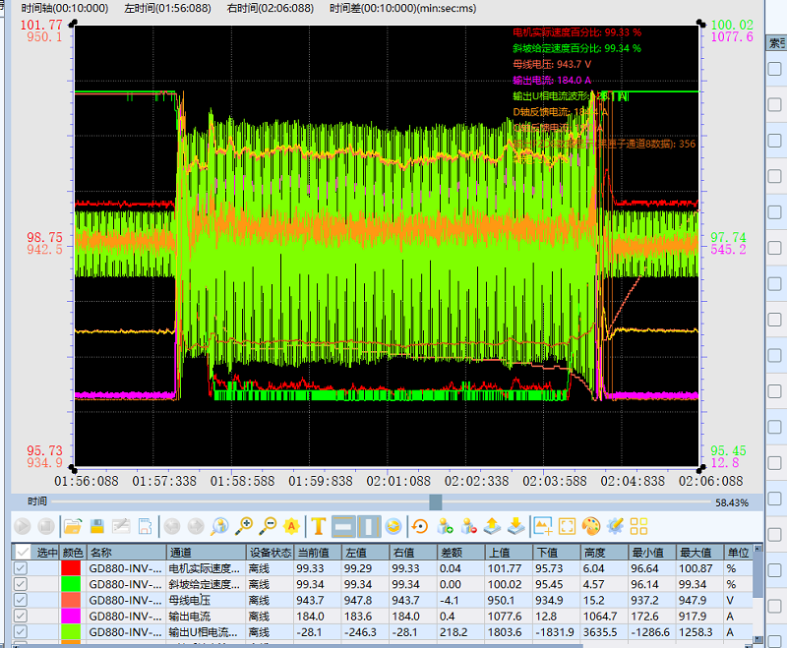787x648 pixels.
Task: Toggle the 输出电流 channel row checkbox
Action: pyautogui.click(x=21, y=616)
